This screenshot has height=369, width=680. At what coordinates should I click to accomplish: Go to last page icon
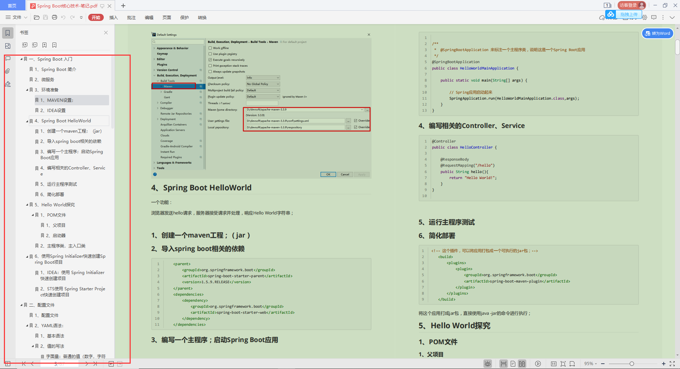point(95,364)
